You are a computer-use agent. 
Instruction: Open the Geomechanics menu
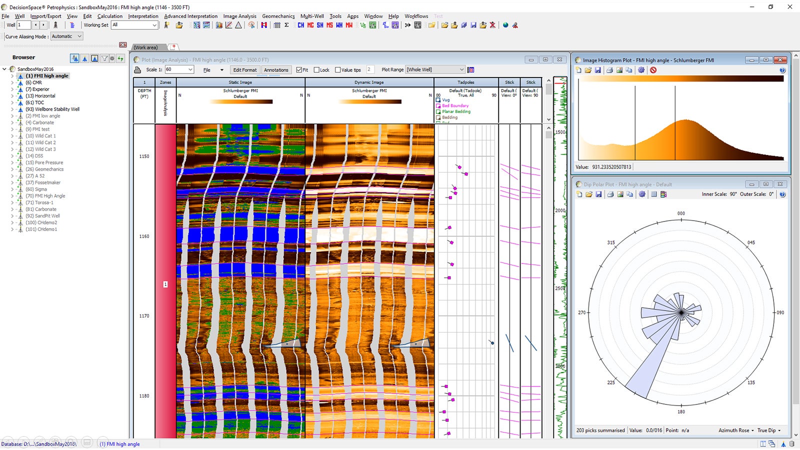(x=278, y=16)
